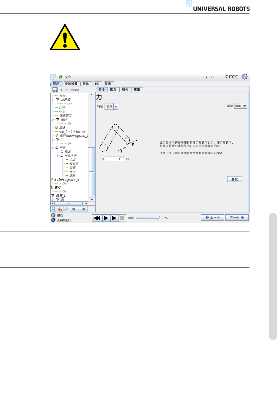Switch to the 程序 program tab
The width and height of the screenshot is (277, 407).
(56, 84)
